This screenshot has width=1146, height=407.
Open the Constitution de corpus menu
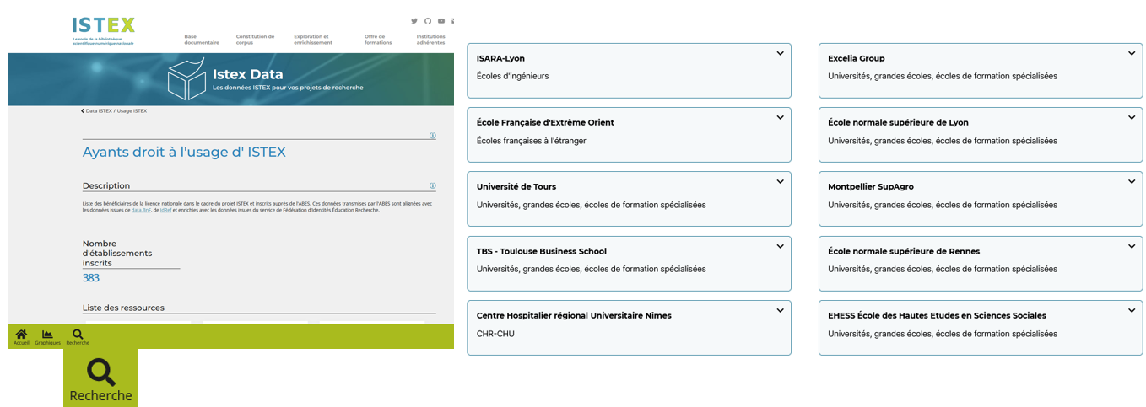click(x=255, y=40)
